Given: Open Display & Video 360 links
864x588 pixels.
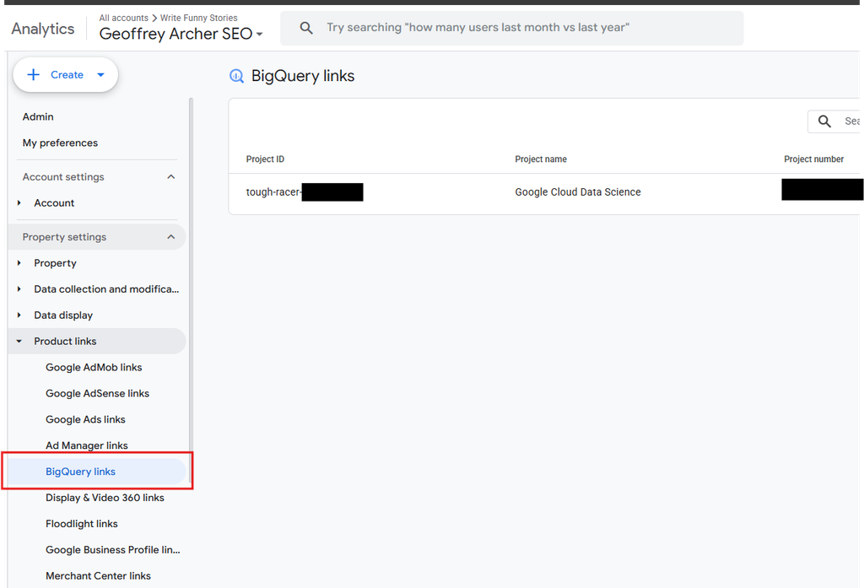Looking at the screenshot, I should pyautogui.click(x=105, y=498).
